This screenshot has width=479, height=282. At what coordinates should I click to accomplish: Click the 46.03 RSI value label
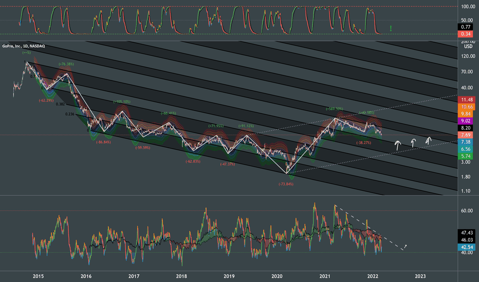[467, 240]
